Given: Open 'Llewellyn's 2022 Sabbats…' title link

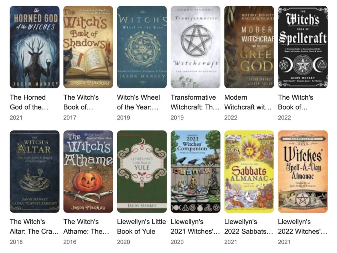Looking at the screenshot, I should [x=249, y=226].
